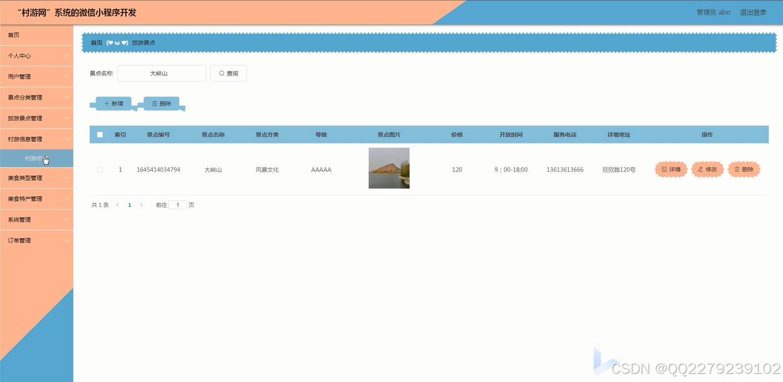Click the heart icons in the breadcrumb bar
The height and width of the screenshot is (382, 783).
click(117, 42)
